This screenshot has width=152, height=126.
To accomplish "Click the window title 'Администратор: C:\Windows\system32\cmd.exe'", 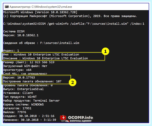I will (x=41, y=7).
